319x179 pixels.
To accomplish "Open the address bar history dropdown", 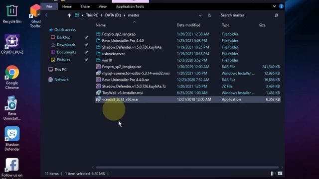I will pos(200,15).
